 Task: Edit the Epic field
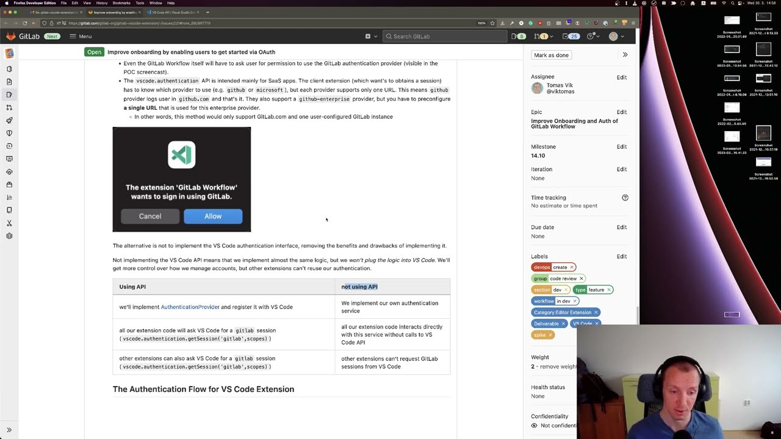pyautogui.click(x=621, y=112)
